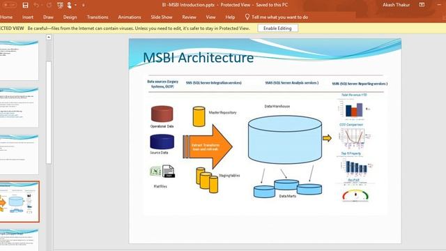Click the yellow Master Repository cylinder
The height and width of the screenshot is (251, 446).
(199, 116)
